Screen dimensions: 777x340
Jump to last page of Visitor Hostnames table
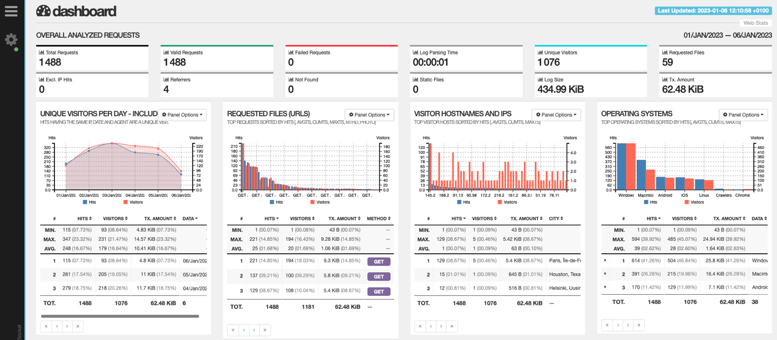(x=452, y=326)
